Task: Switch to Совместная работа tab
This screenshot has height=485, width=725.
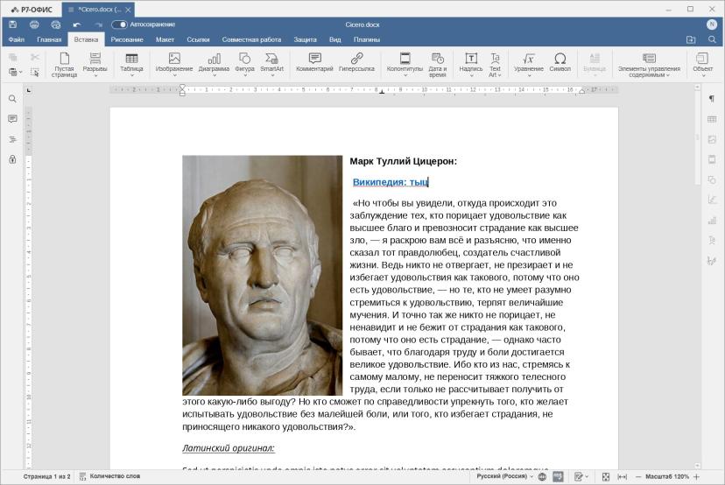Action: [251, 39]
